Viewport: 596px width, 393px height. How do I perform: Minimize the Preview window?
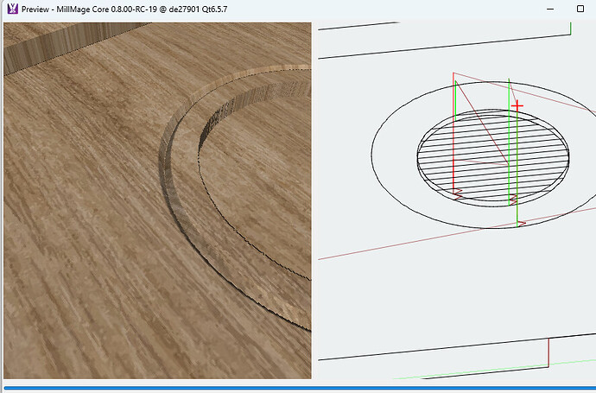click(x=550, y=8)
